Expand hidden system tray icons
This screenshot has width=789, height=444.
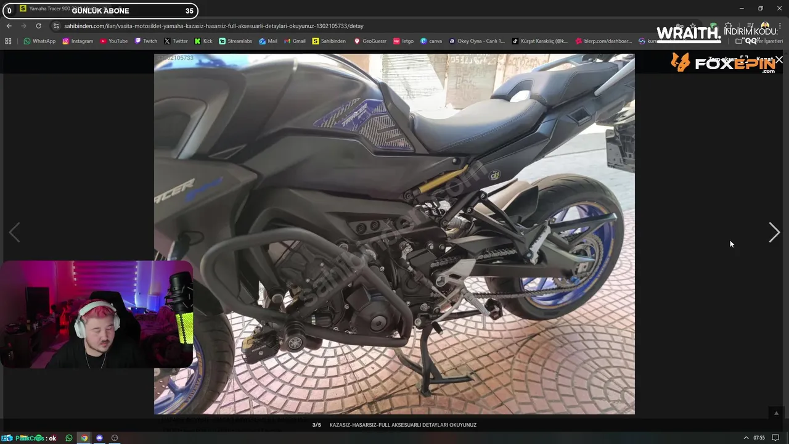pyautogui.click(x=746, y=438)
